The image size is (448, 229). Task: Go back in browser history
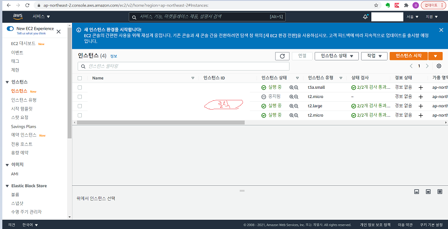8,5
